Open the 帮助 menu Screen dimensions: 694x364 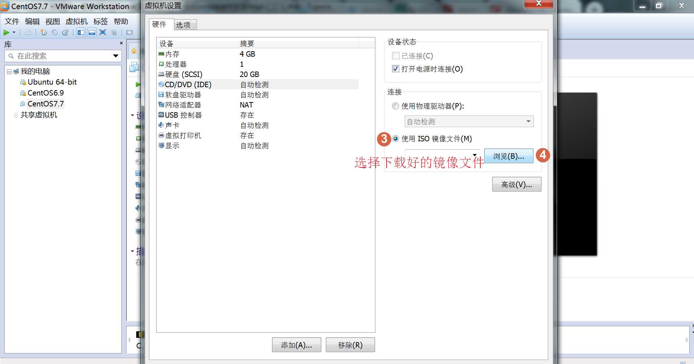pyautogui.click(x=121, y=21)
